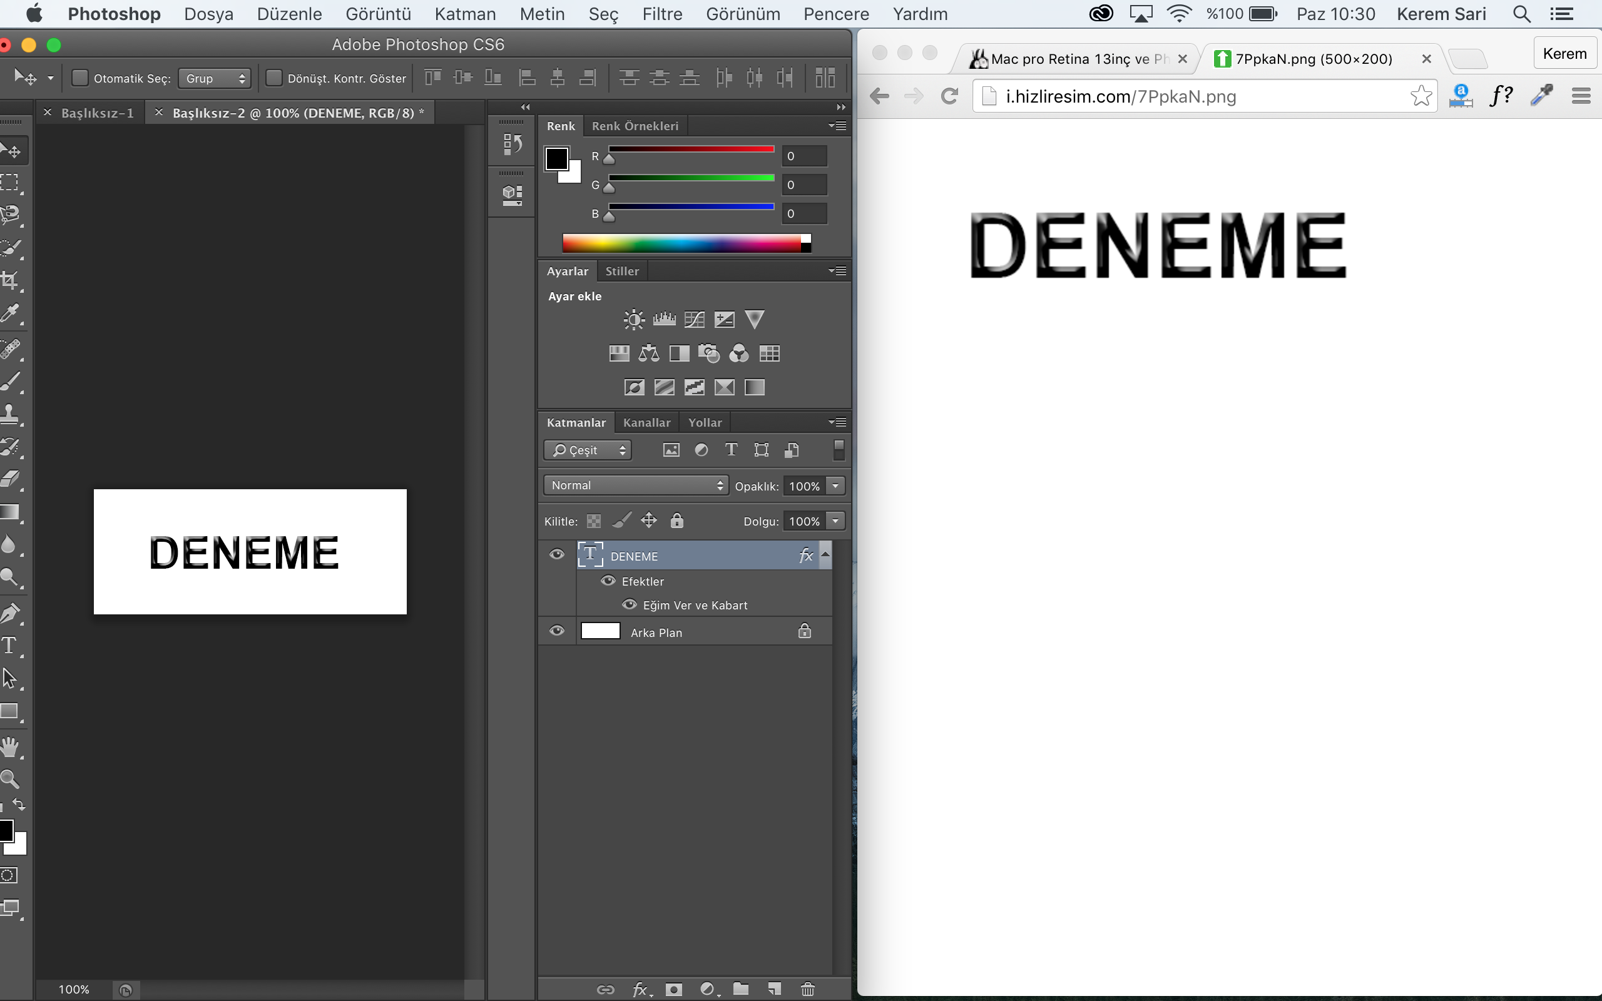Viewport: 1602px width, 1001px height.
Task: Switch to the Kanallar tab
Action: [647, 422]
